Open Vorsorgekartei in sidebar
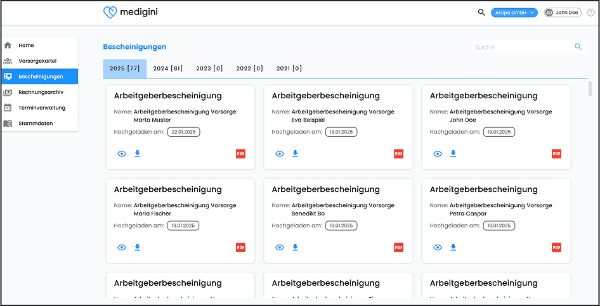 tap(40, 61)
